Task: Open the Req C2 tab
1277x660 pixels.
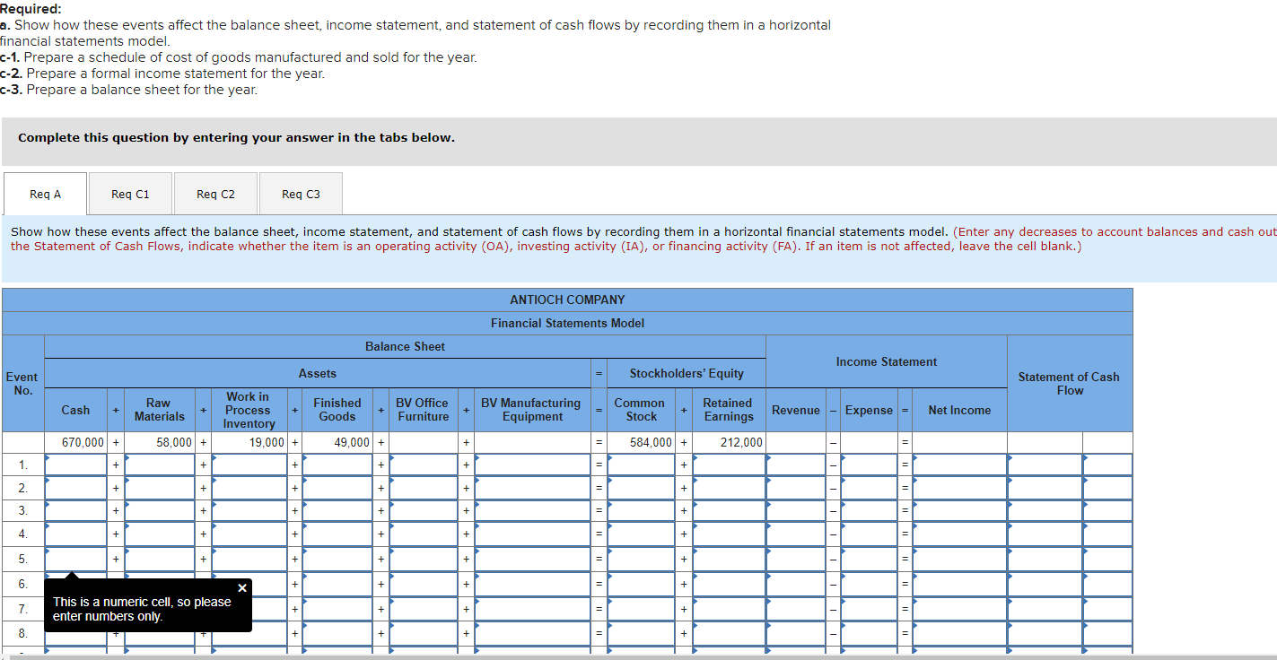Action: tap(215, 193)
